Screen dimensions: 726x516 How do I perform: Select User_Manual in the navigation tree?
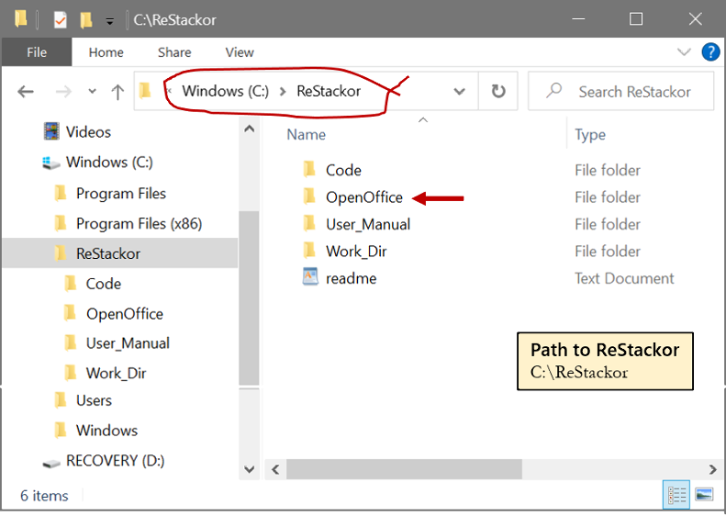pyautogui.click(x=128, y=343)
